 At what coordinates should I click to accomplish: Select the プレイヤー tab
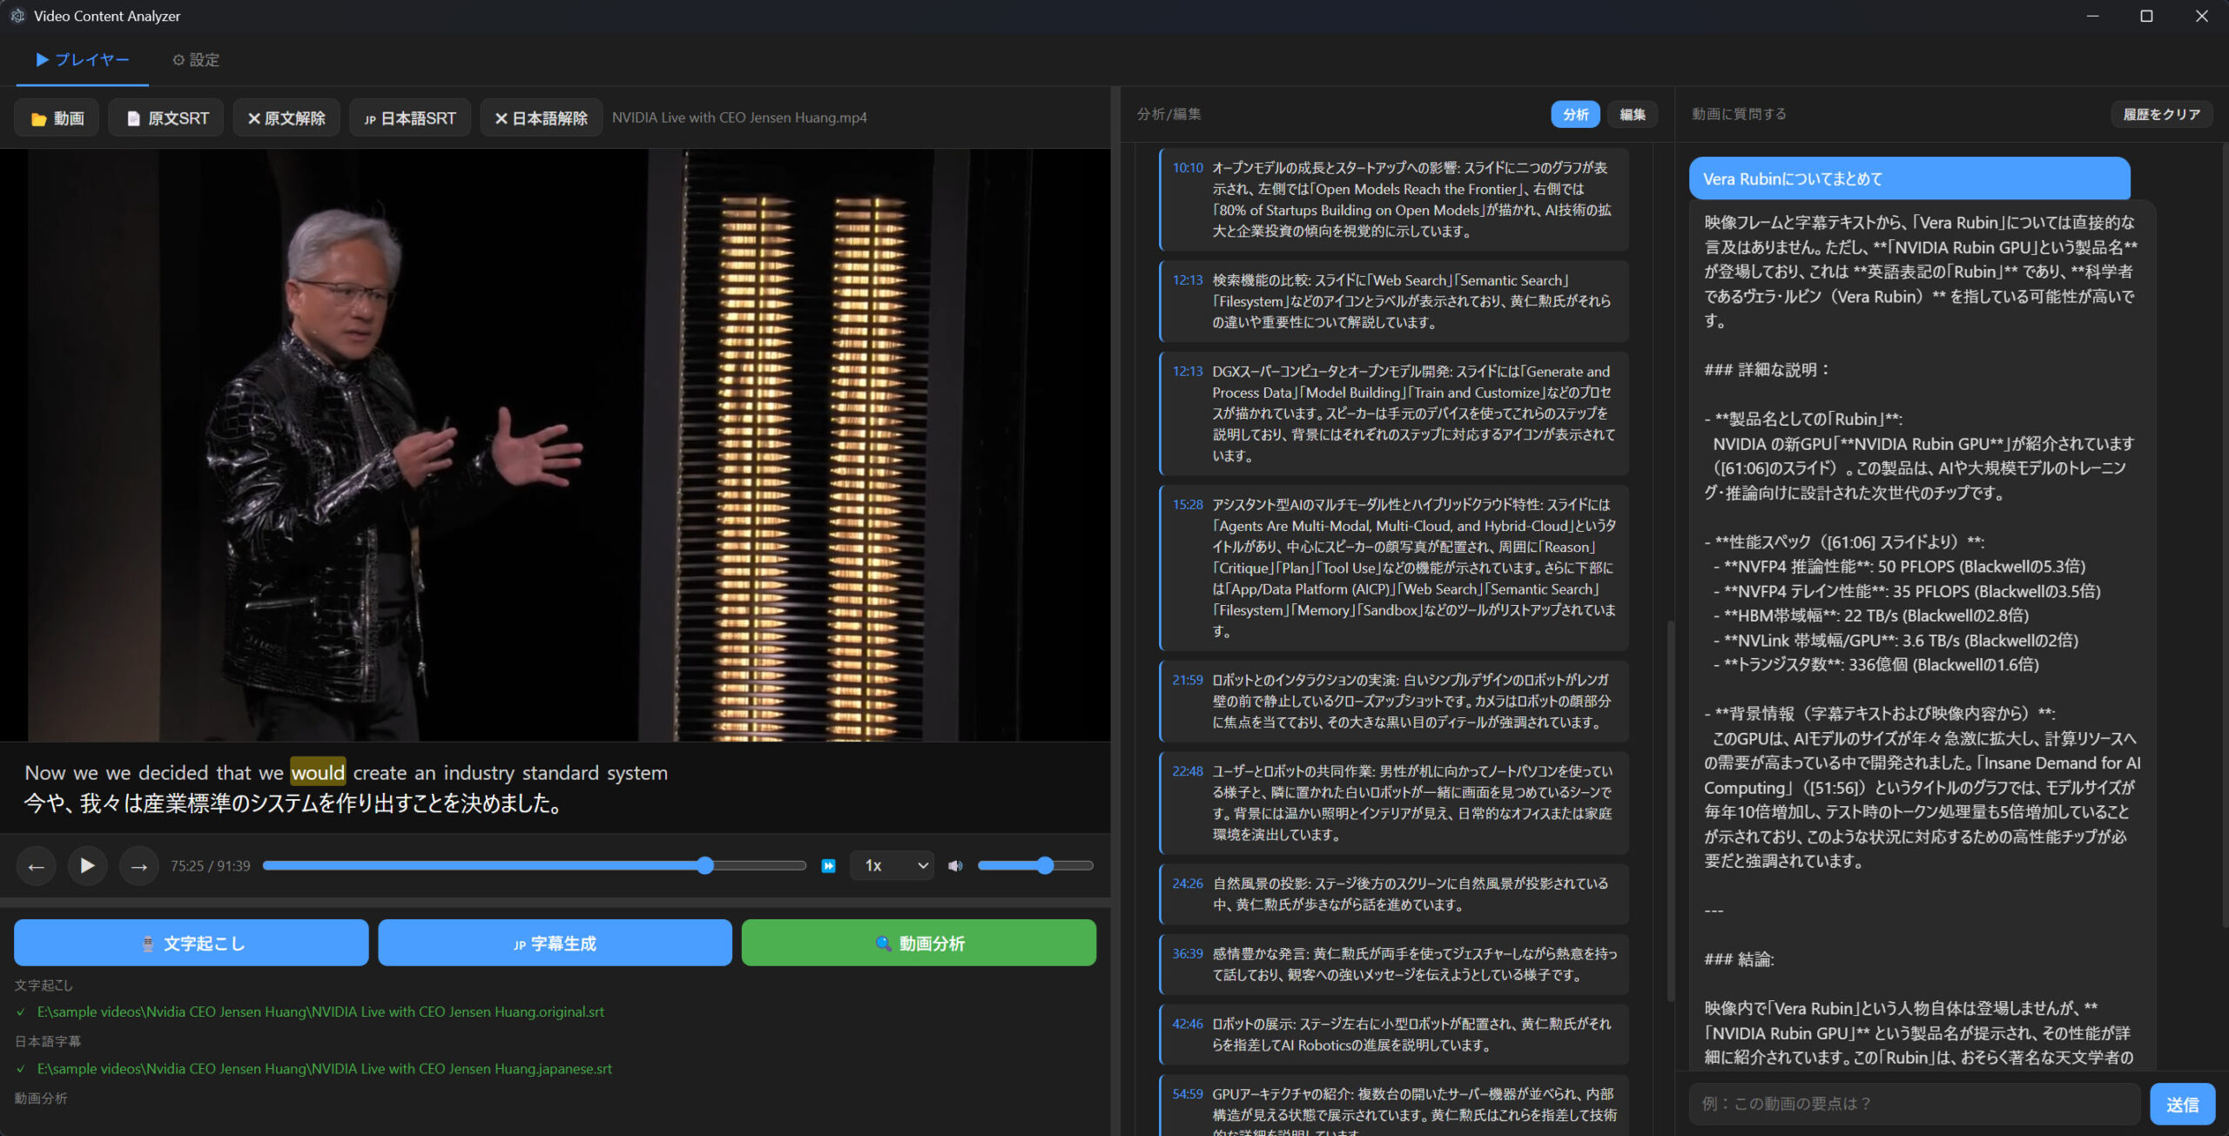(x=83, y=60)
